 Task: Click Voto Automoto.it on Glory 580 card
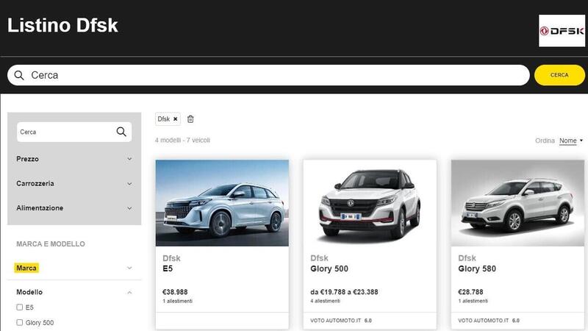pyautogui.click(x=489, y=321)
